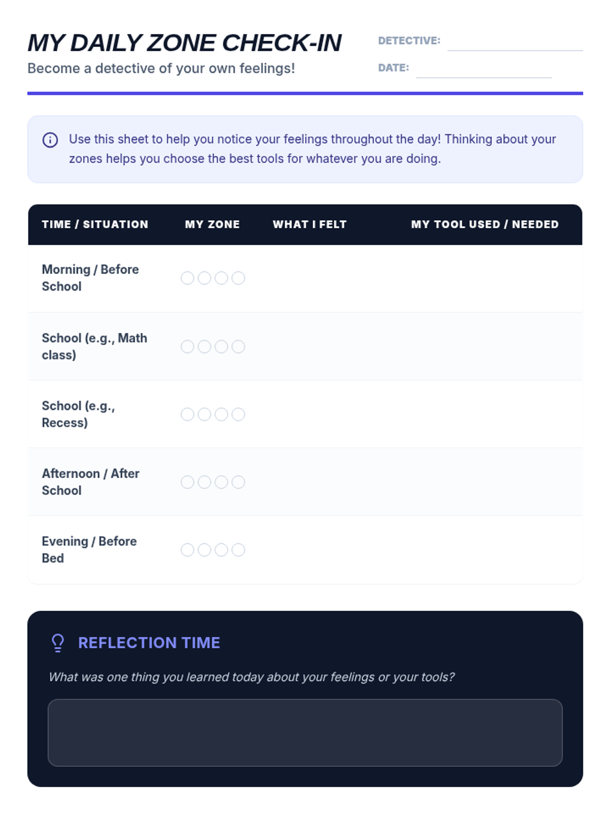Select first zone circle for School Recess
The height and width of the screenshot is (813, 610).
click(187, 414)
